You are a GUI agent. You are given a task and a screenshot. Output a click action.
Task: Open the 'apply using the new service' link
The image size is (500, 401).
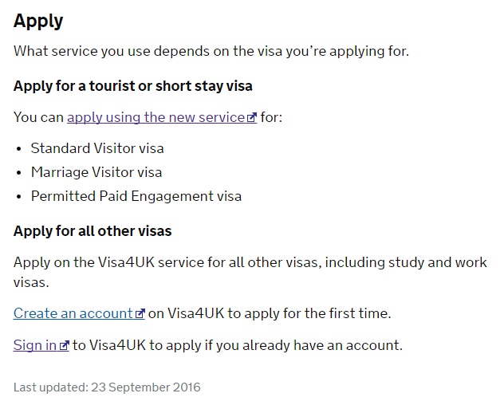coord(162,117)
